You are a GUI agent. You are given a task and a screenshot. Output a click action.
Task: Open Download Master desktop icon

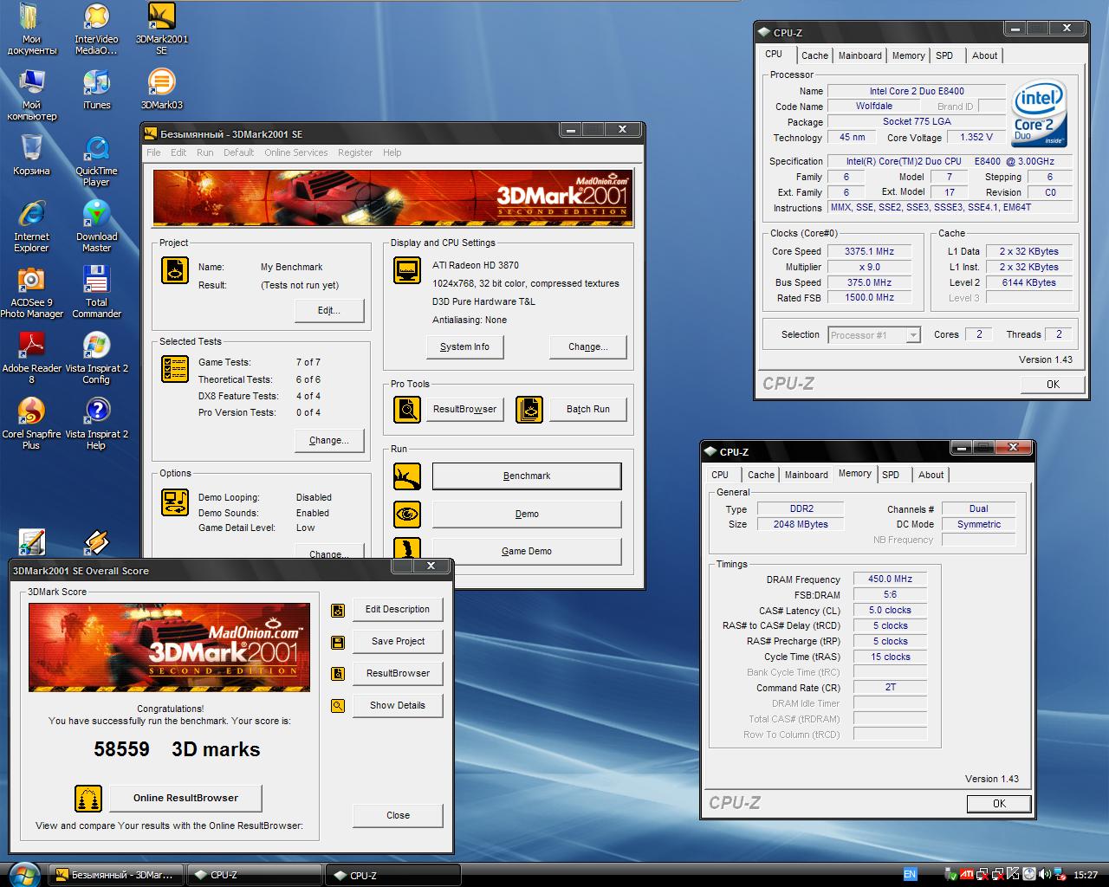(96, 227)
